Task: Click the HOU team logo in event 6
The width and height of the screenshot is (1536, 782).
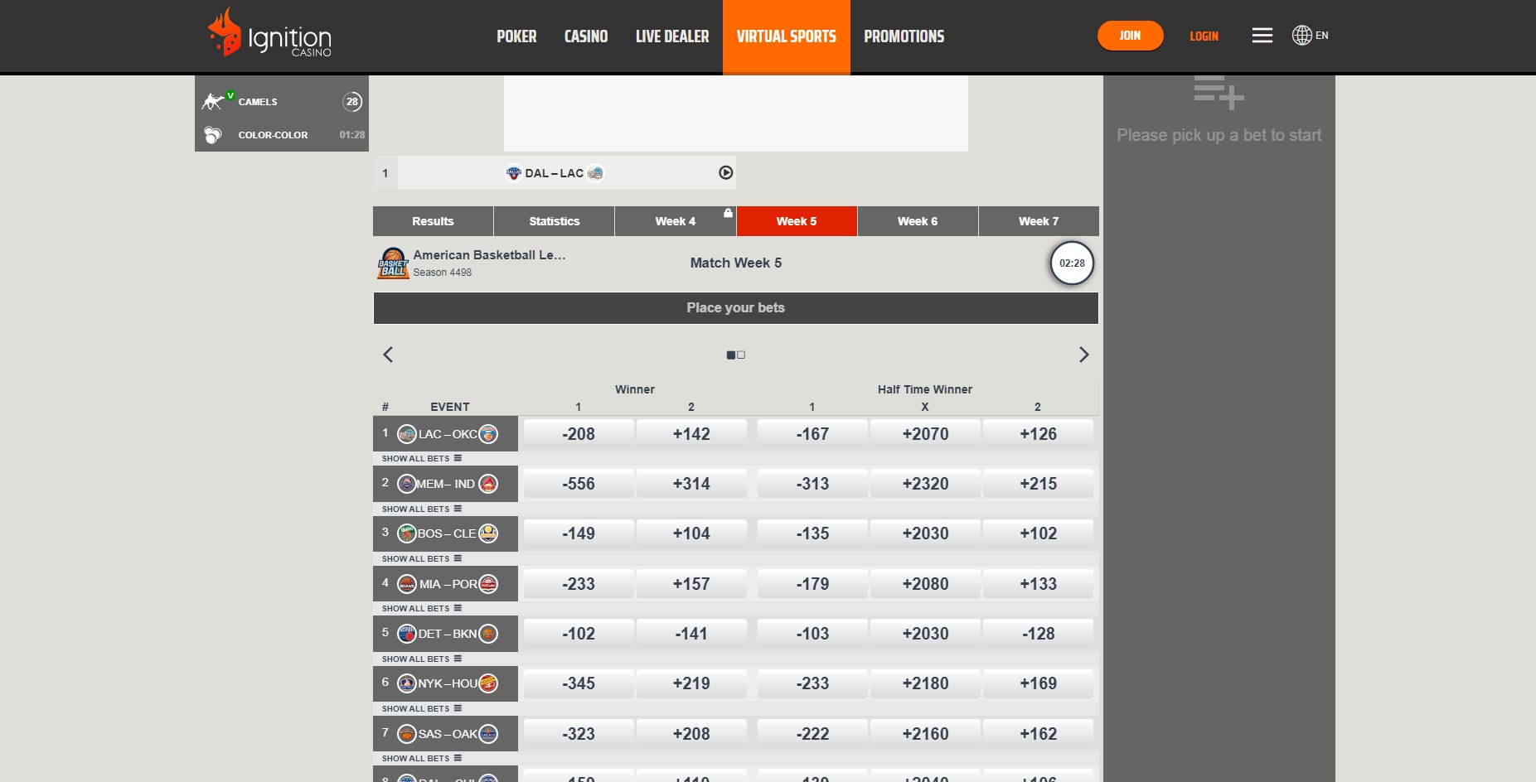Action: click(x=488, y=683)
